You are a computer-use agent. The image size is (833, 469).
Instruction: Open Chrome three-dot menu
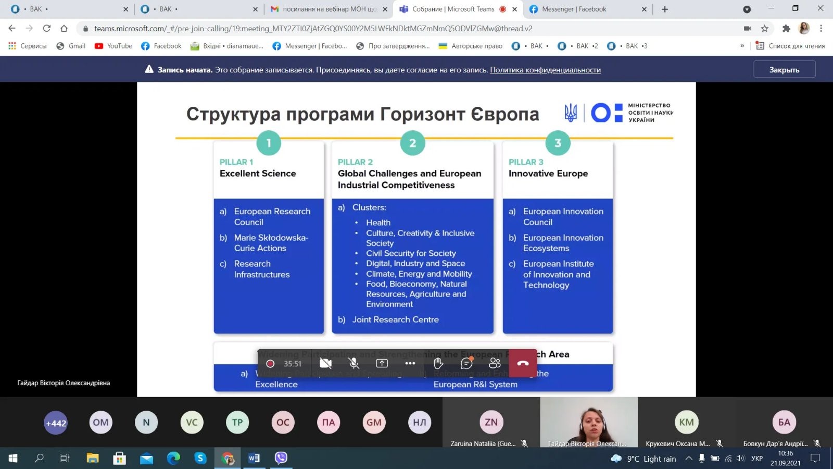point(821,28)
